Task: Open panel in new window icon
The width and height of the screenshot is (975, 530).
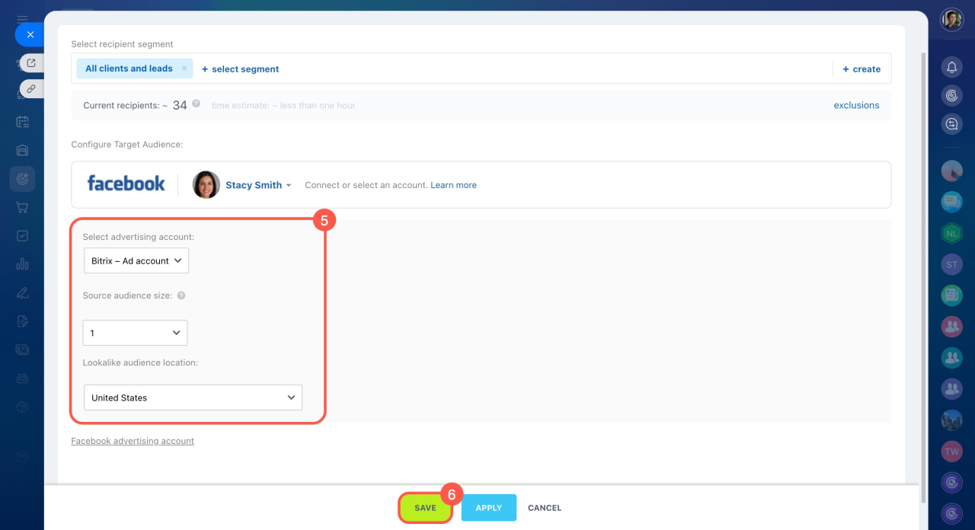Action: click(31, 63)
